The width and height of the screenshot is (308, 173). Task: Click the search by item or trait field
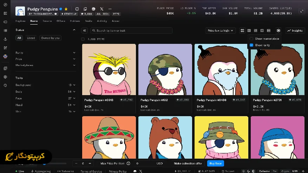point(131,31)
